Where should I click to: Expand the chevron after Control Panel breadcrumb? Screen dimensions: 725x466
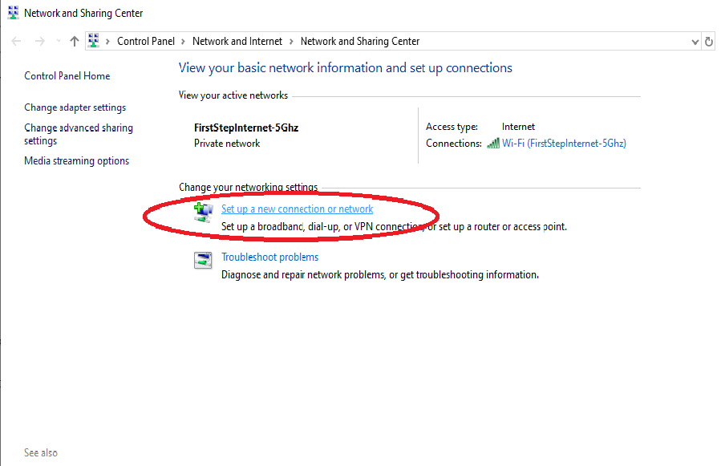(183, 42)
